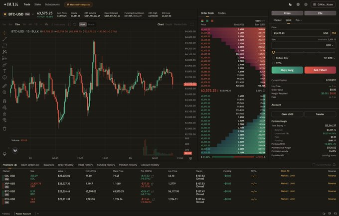
Task: Click the Sell / Short button
Action: pyautogui.click(x=320, y=70)
